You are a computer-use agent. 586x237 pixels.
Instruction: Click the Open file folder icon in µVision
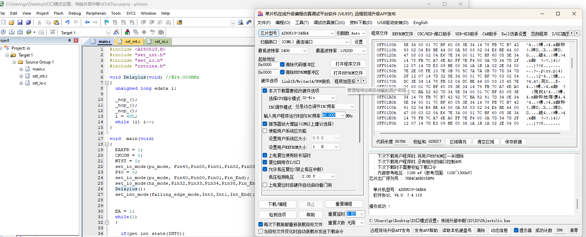12,22
